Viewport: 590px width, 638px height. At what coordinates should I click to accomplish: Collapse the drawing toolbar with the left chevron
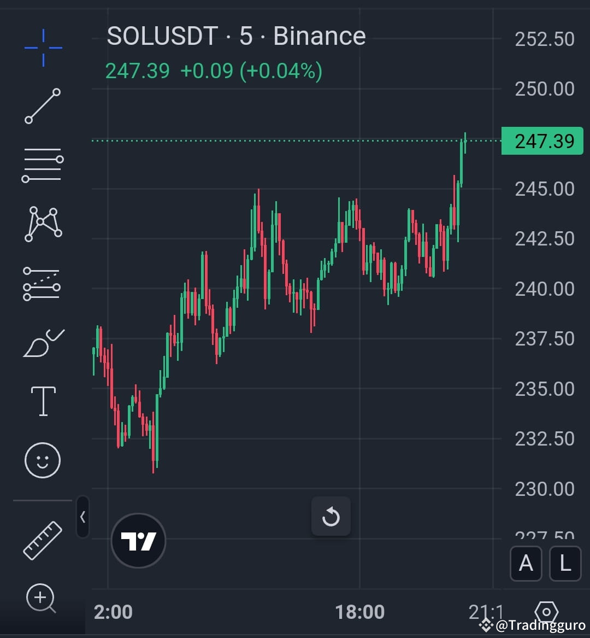point(83,517)
